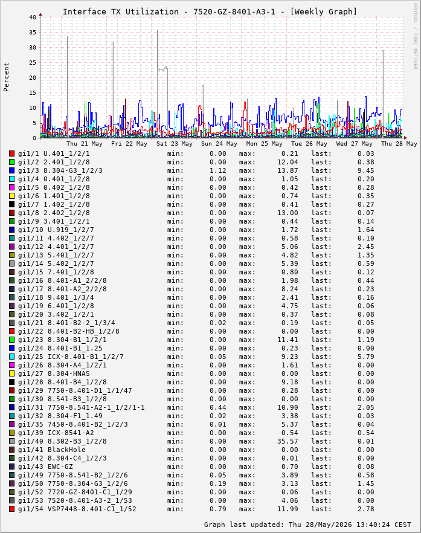Viewport: 421px width, 533px height.
Task: Click the yellow swatch for gi1/6 1.401_1/2/8
Action: (x=12, y=196)
